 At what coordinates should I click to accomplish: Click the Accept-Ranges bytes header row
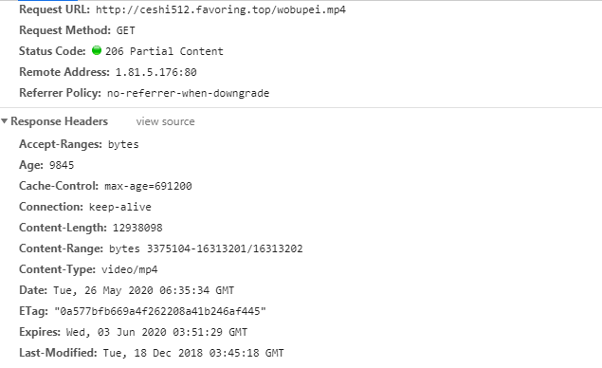[79, 144]
